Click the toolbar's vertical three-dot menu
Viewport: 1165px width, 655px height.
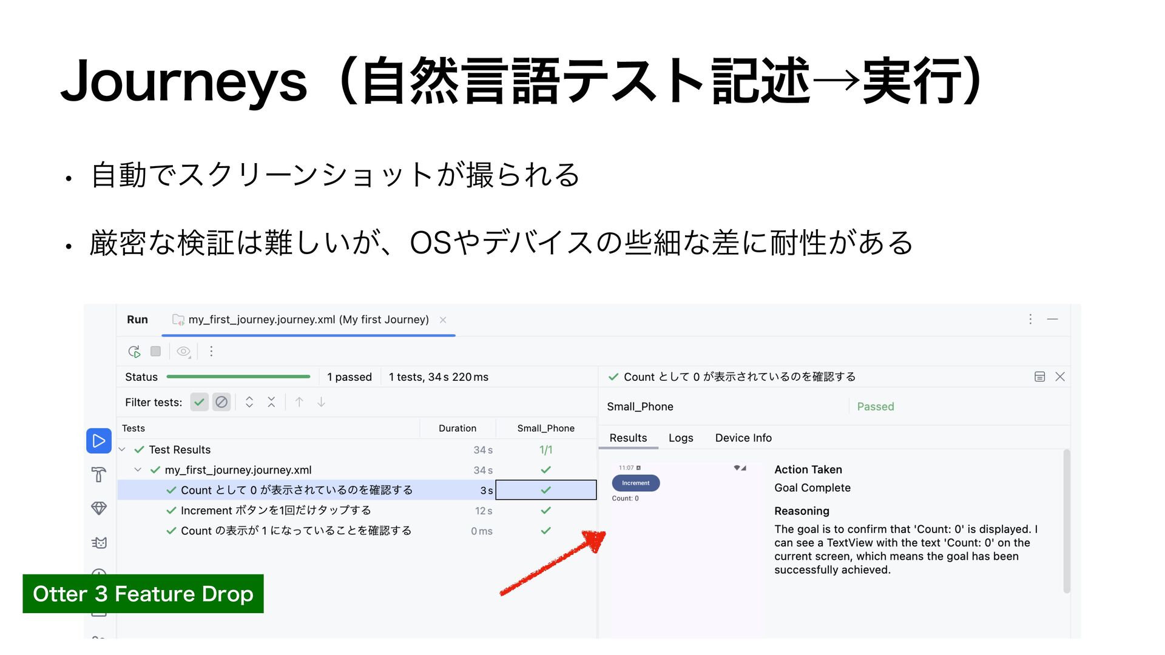(x=211, y=351)
